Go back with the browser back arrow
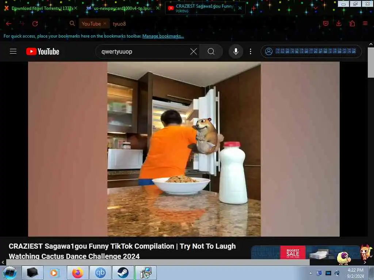 coord(9,24)
